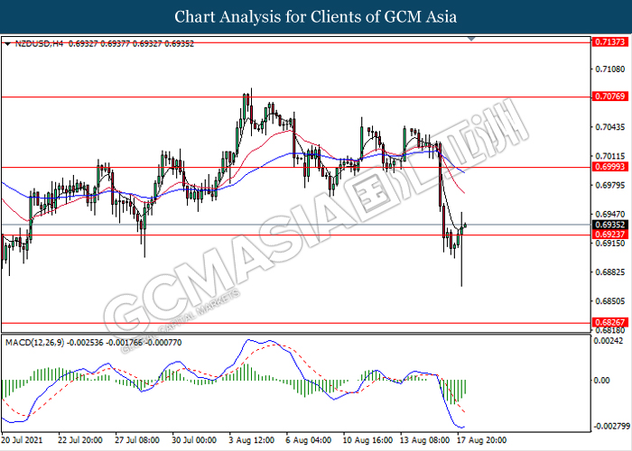The width and height of the screenshot is (632, 451).
Task: Click the 17 Aug 20:00 time marker
Action: 481,440
